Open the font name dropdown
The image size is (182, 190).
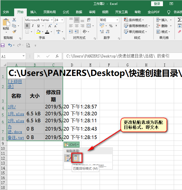coord(52,20)
